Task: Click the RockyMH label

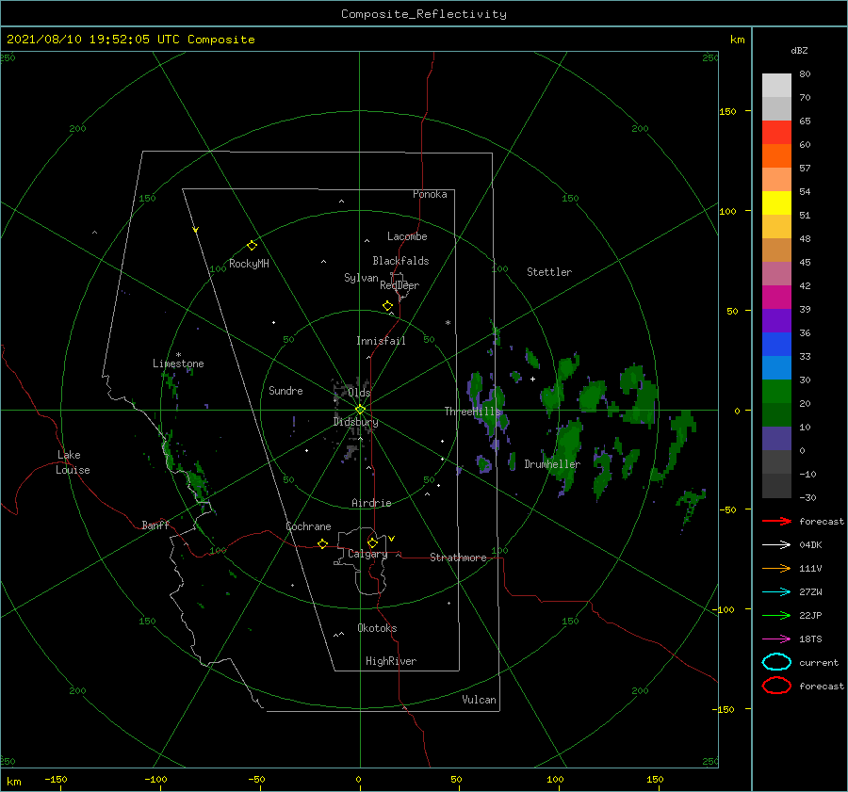Action: 249,264
